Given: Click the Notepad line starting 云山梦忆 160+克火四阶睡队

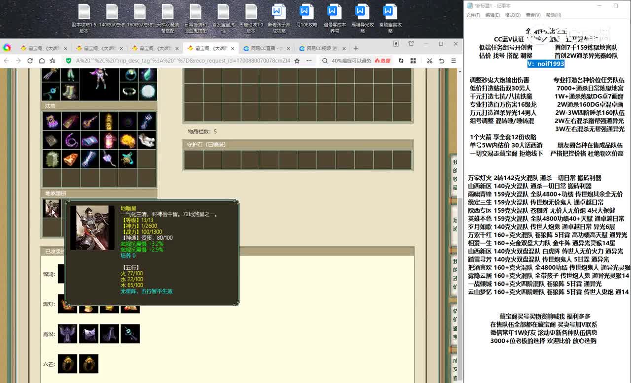Looking at the screenshot, I should [x=548, y=292].
